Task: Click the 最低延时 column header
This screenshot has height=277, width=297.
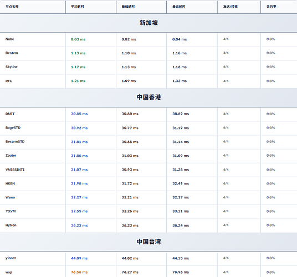Action: tap(128, 7)
